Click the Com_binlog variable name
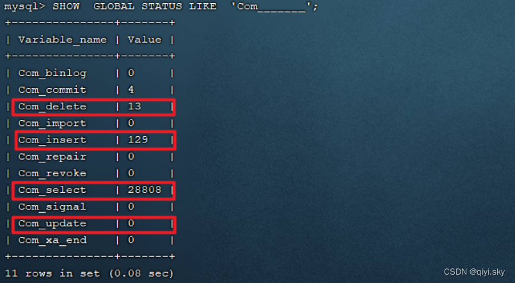This screenshot has width=515, height=283. 52,73
